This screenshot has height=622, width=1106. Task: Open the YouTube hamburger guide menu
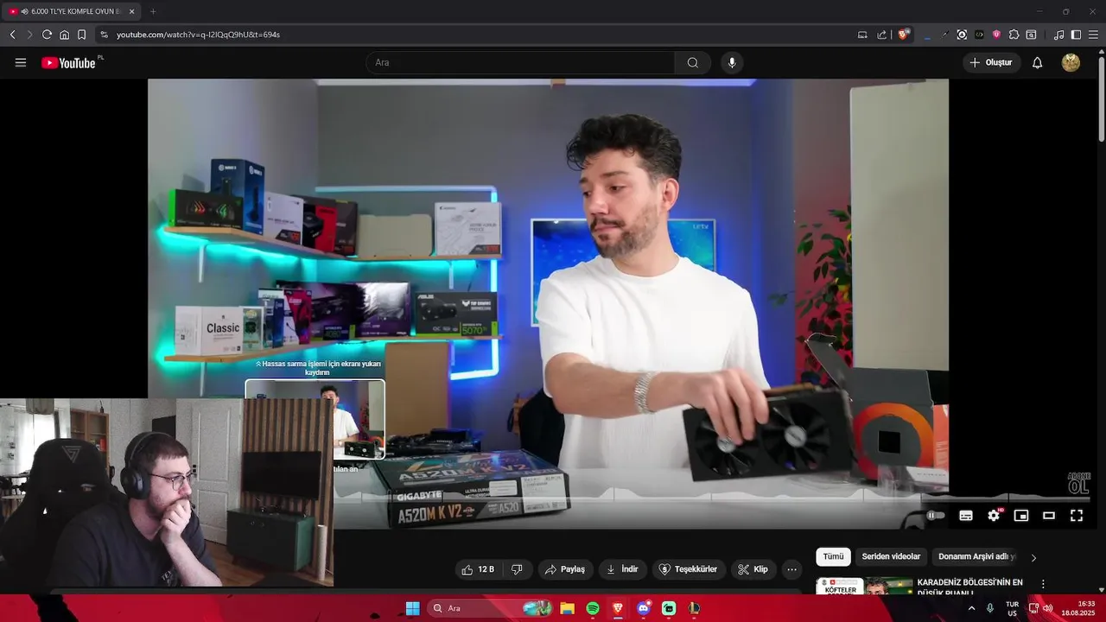(21, 62)
